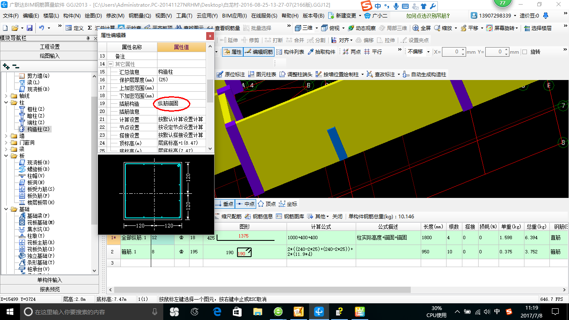Click 按墙位置绘制柱 tool
The height and width of the screenshot is (320, 569).
[337, 74]
